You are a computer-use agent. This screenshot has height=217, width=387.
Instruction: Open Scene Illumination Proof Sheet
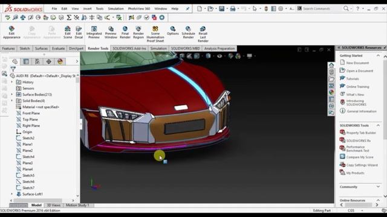155,34
